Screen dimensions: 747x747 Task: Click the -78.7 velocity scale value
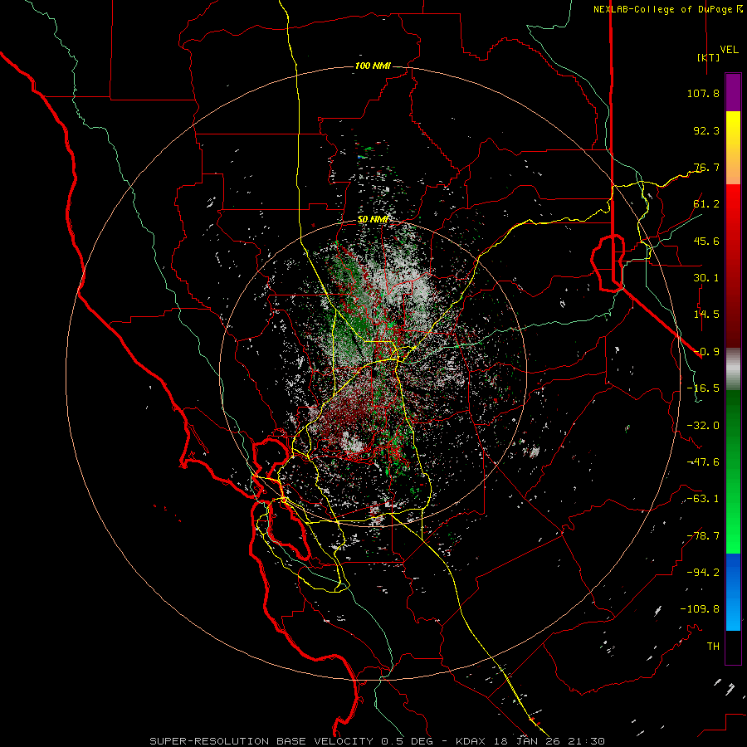click(703, 536)
